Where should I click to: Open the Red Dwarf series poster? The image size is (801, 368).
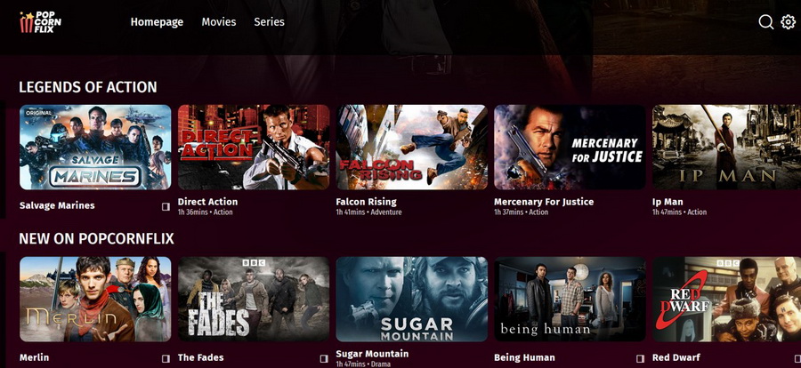click(726, 299)
